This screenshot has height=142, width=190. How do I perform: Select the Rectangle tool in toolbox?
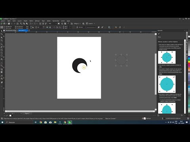click(2, 50)
